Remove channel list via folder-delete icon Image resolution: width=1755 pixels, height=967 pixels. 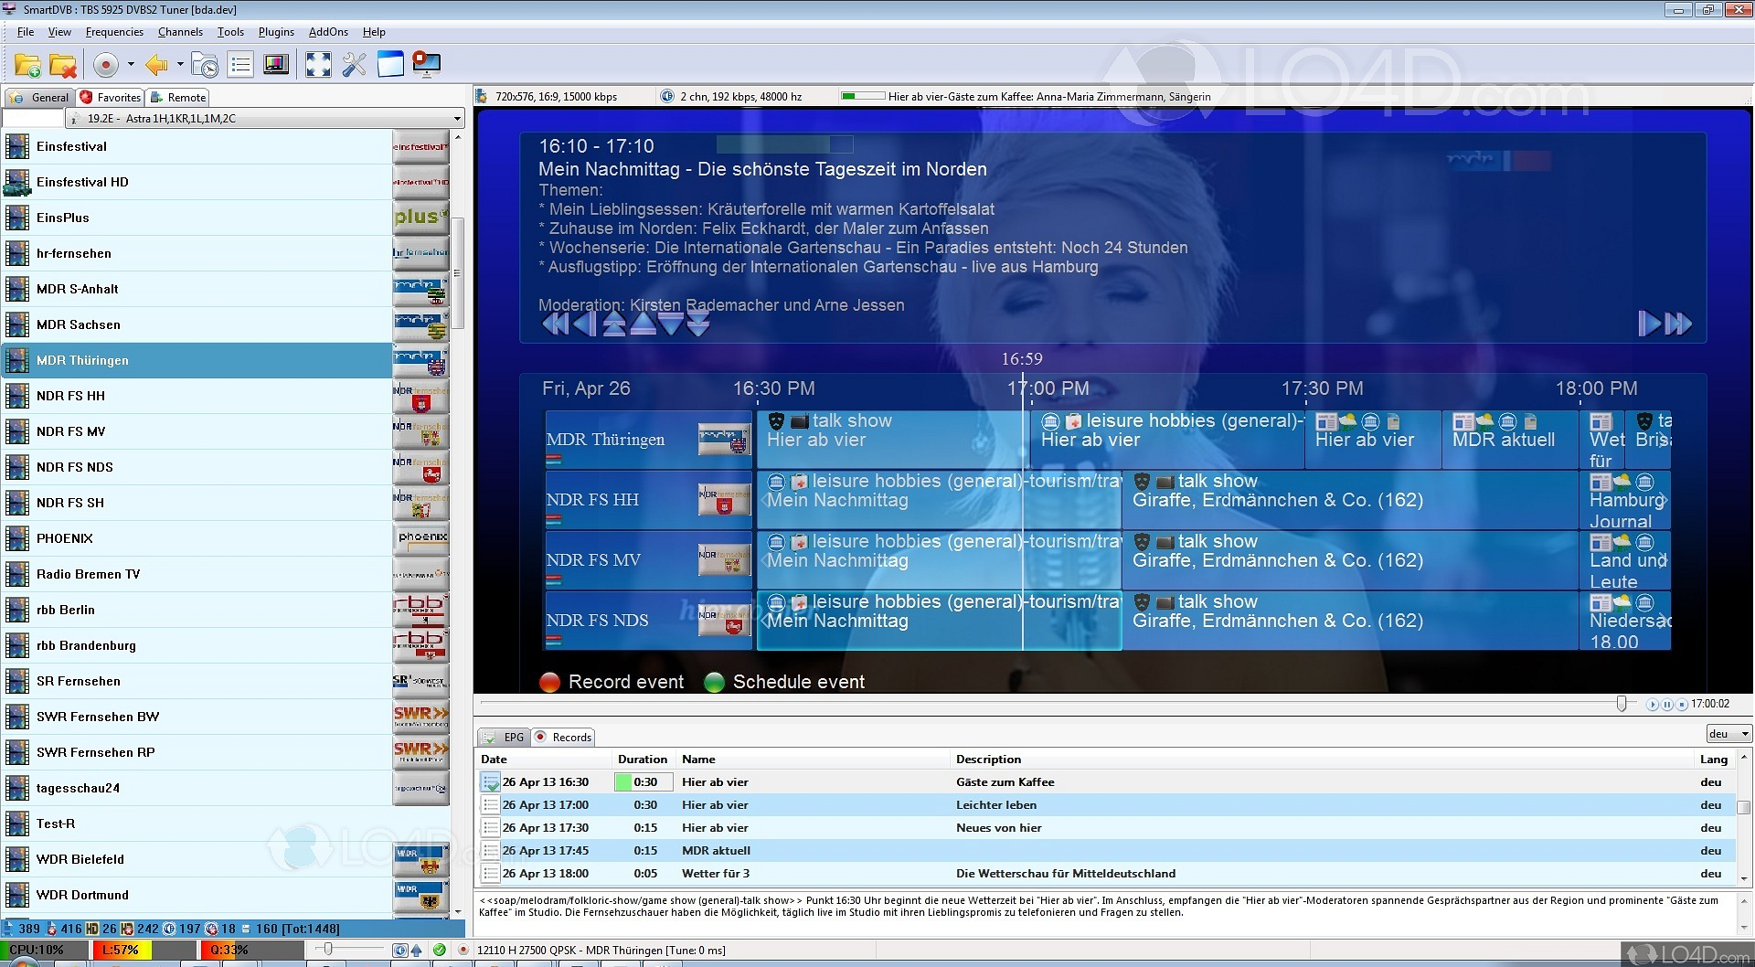pos(62,65)
